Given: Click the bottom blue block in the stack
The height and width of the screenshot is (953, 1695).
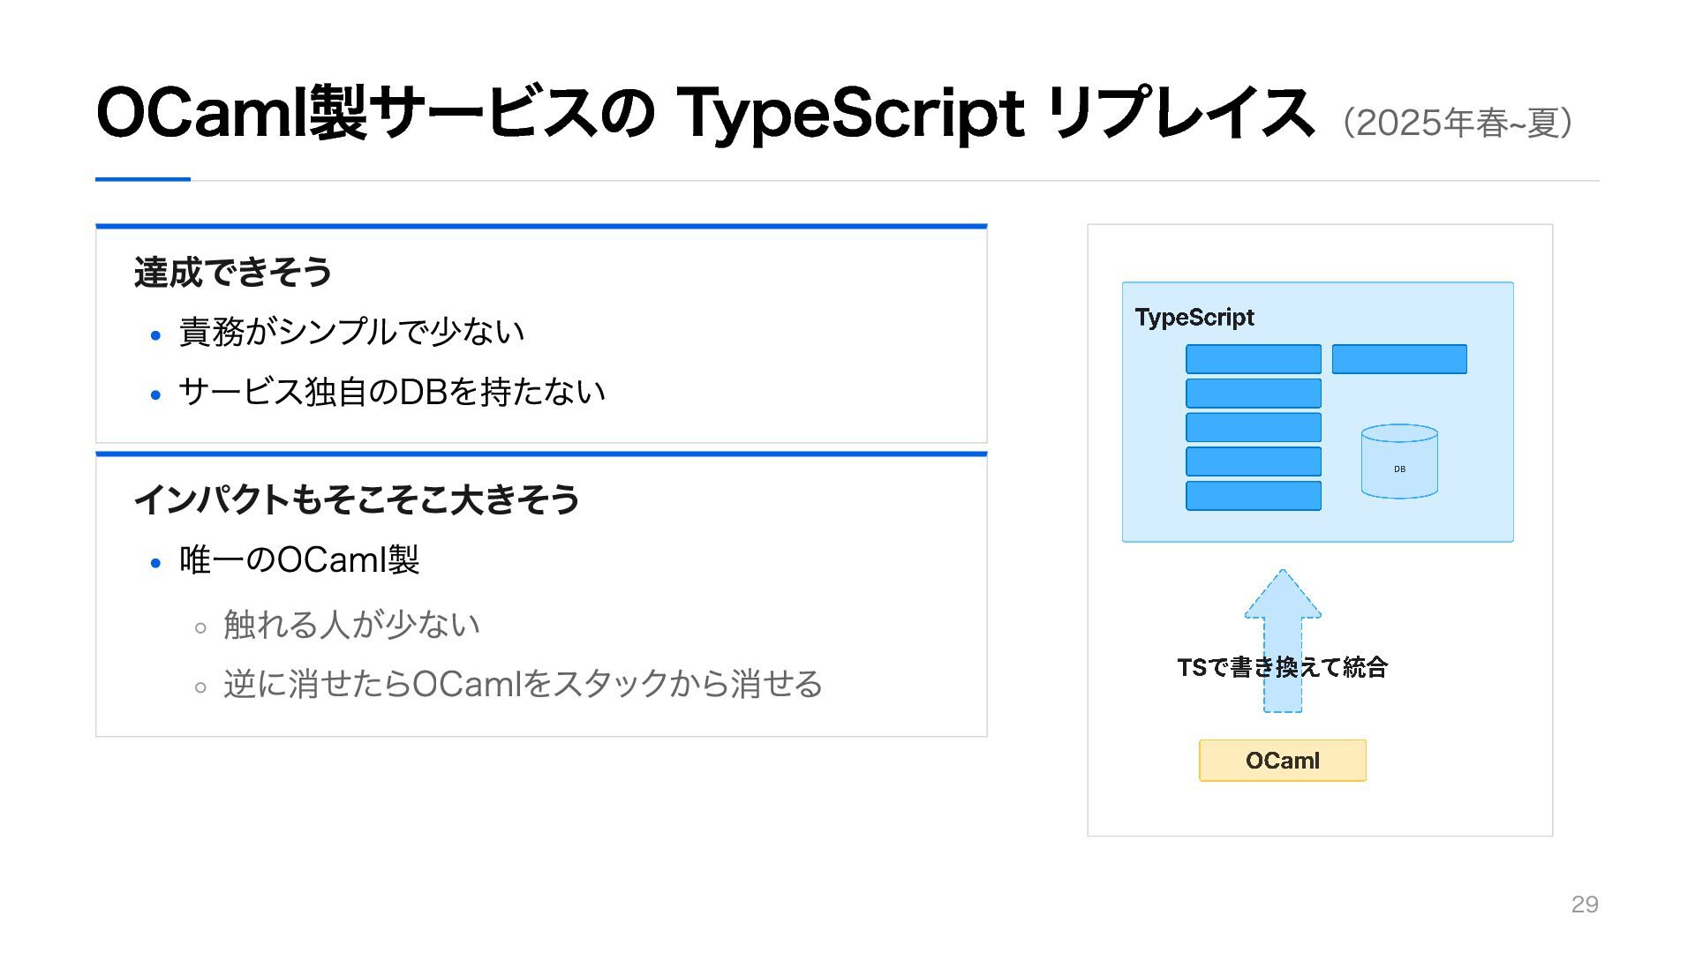Looking at the screenshot, I should click(x=1254, y=496).
